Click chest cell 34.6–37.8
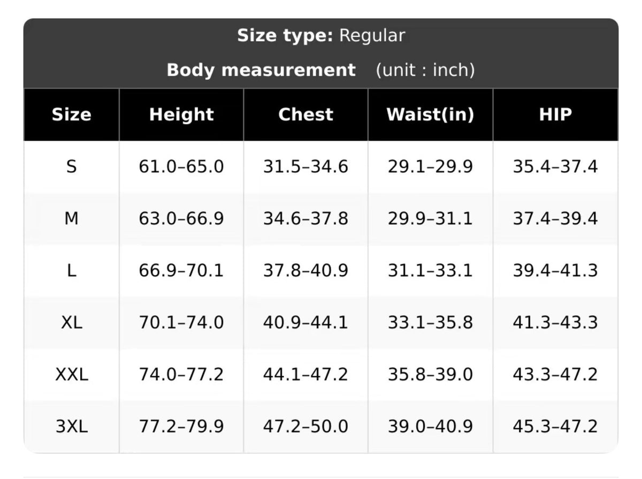 coord(305,219)
